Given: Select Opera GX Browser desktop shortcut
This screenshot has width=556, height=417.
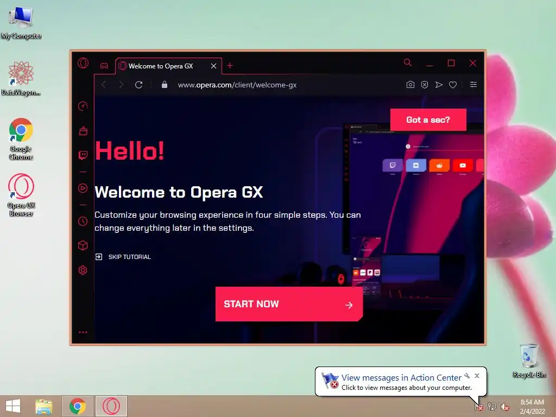Looking at the screenshot, I should pos(21,195).
